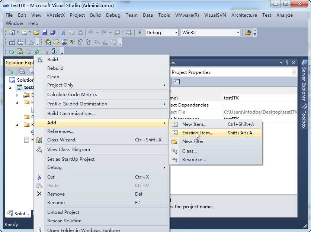Image resolution: width=311 pixels, height=232 pixels.
Task: Choose New Item... in the Add submenu
Action: [x=215, y=124]
